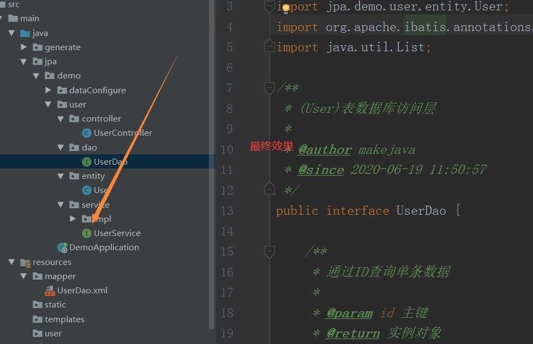The image size is (533, 344).
Task: Collapse the java source folder
Action: pyautogui.click(x=11, y=33)
